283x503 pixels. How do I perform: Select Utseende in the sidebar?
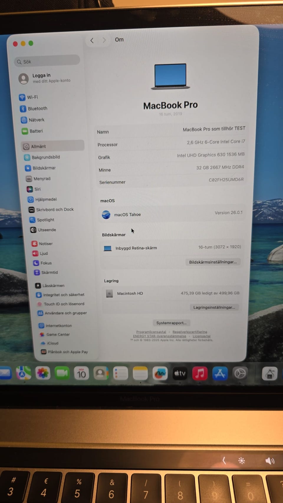[43, 230]
